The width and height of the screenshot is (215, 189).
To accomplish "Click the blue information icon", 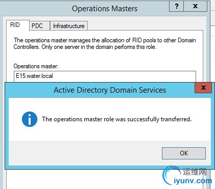I will 30,119.
